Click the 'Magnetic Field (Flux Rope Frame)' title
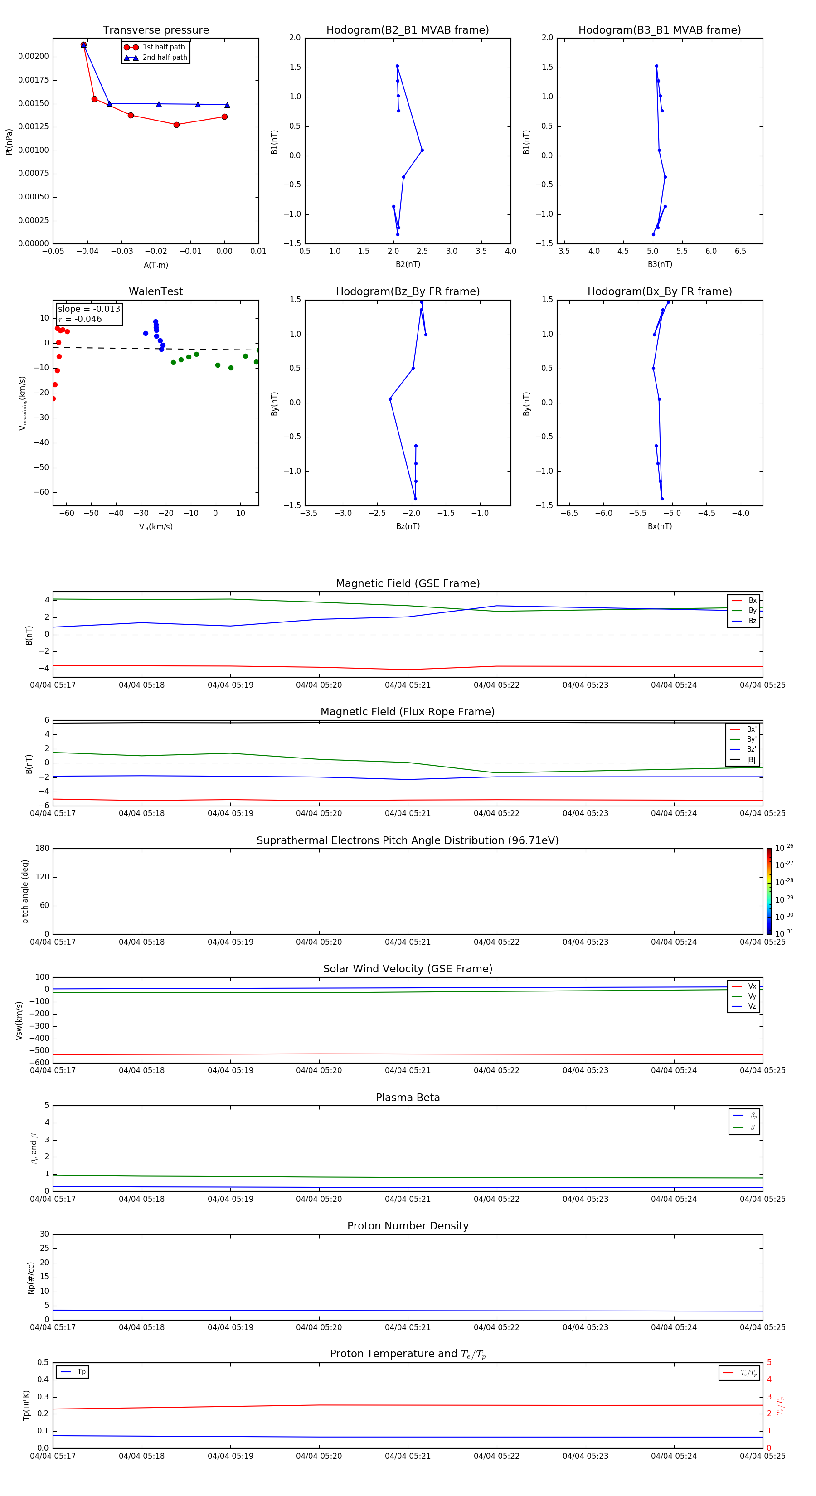816x1496 pixels. 408,712
